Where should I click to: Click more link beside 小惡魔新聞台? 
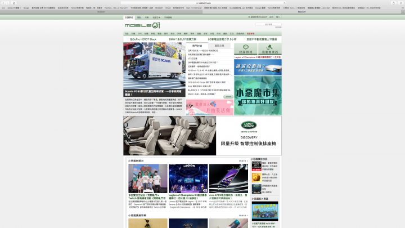[x=243, y=161]
